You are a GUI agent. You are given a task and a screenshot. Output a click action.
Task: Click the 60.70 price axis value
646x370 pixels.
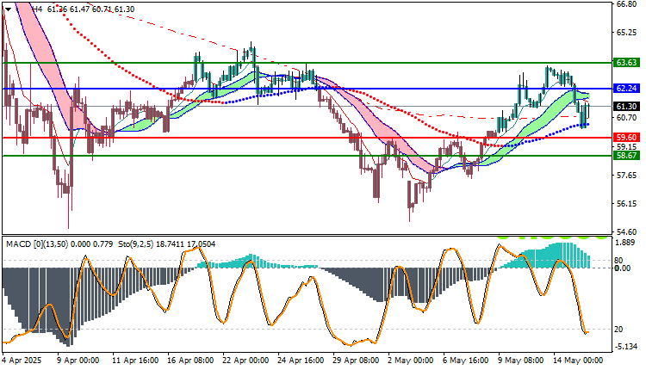(626, 118)
